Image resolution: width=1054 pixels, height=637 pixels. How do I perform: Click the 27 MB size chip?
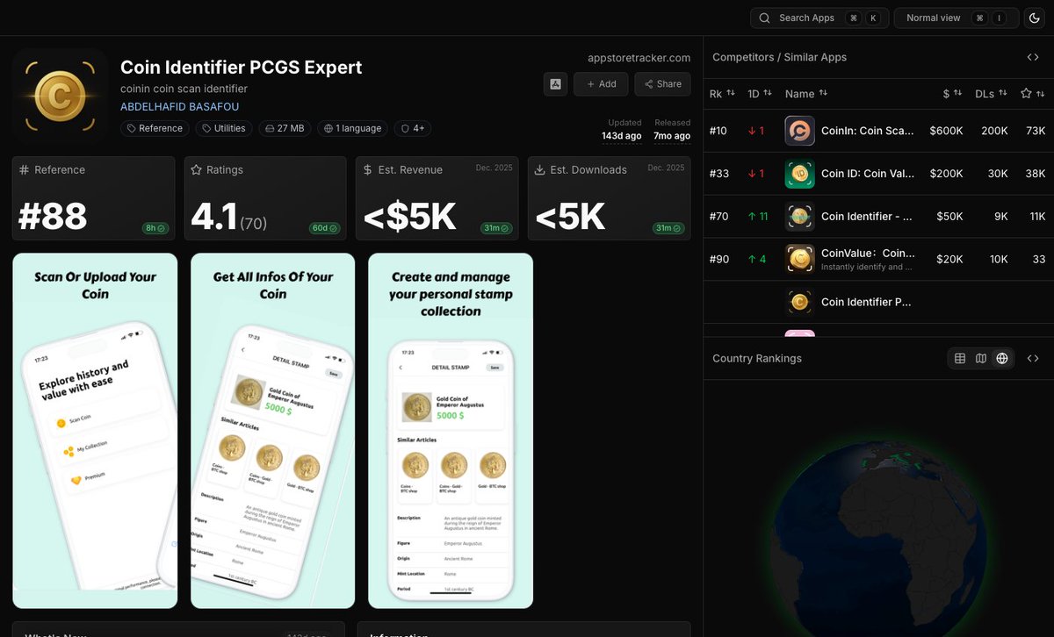click(285, 128)
